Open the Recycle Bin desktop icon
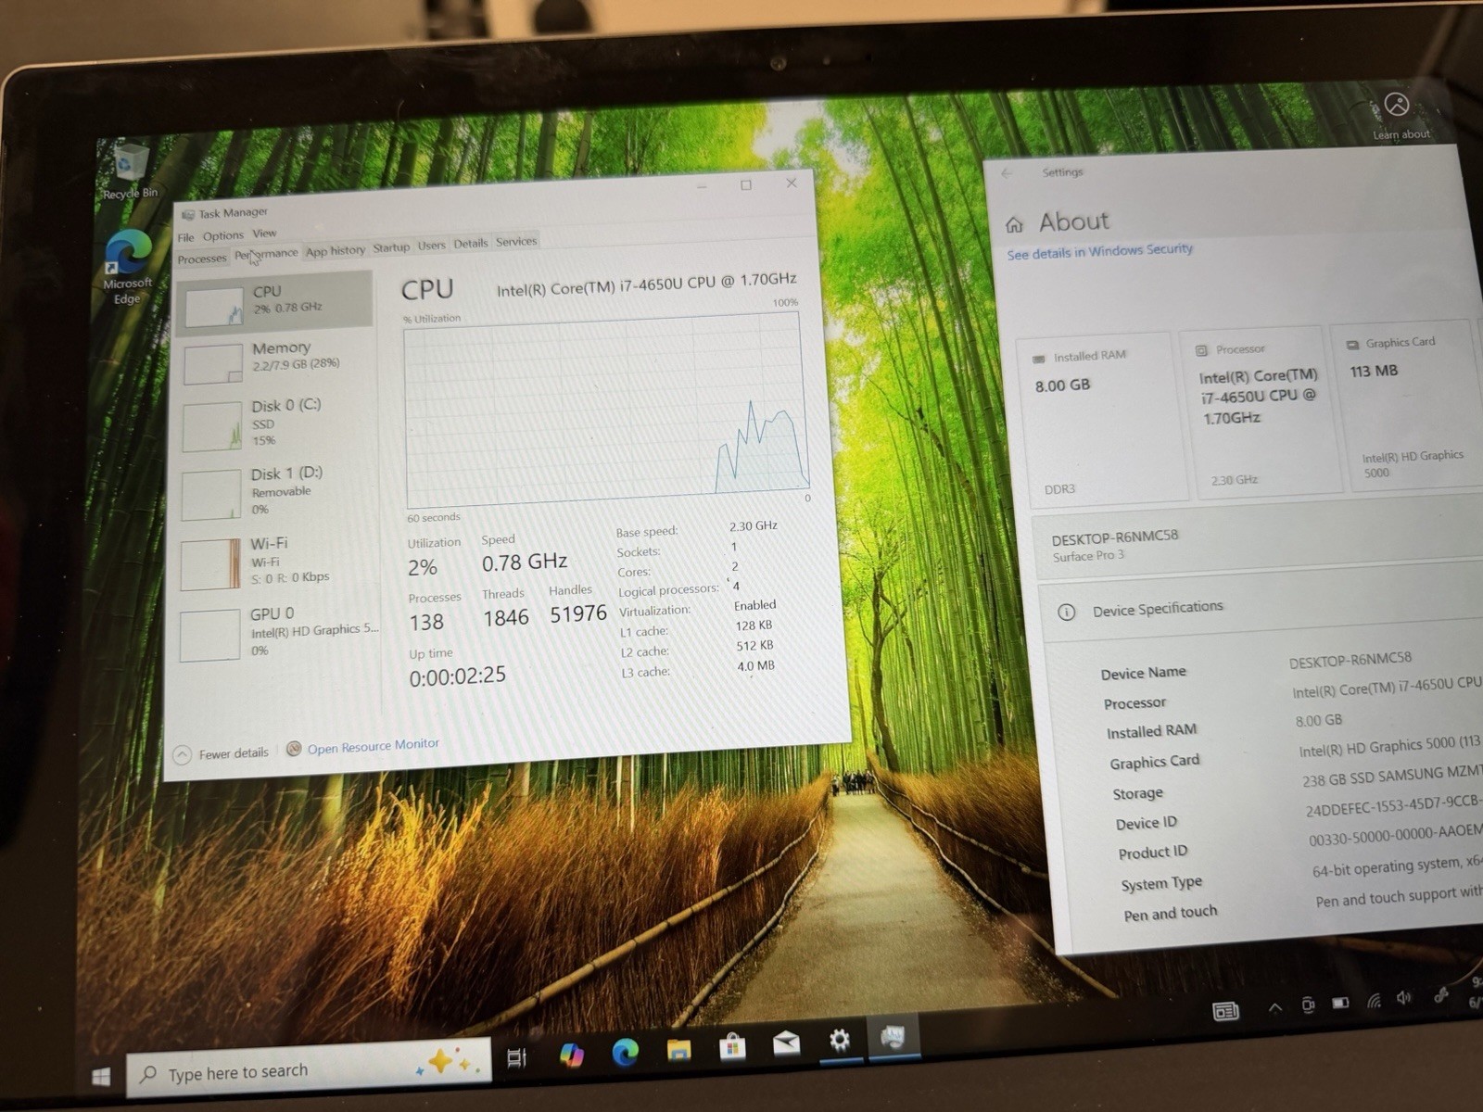Screen dimensions: 1483x1112 tap(132, 171)
